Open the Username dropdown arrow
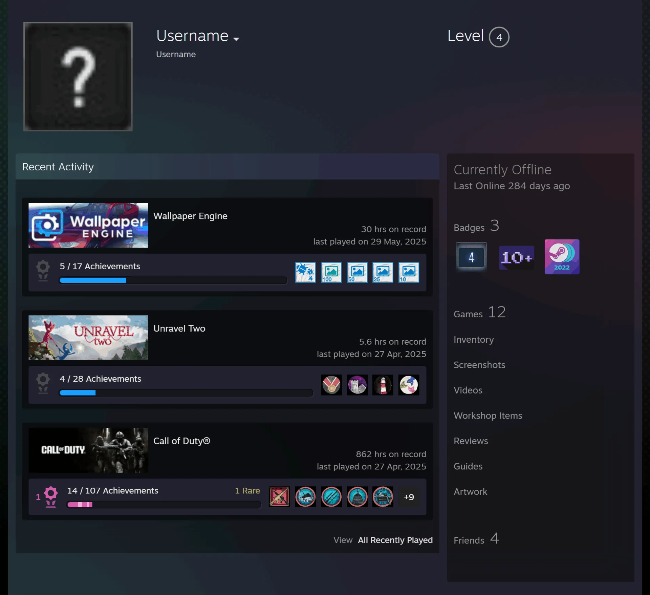 236,39
